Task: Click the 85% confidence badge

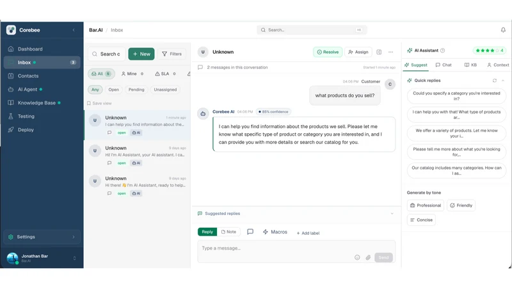Action: [x=273, y=111]
